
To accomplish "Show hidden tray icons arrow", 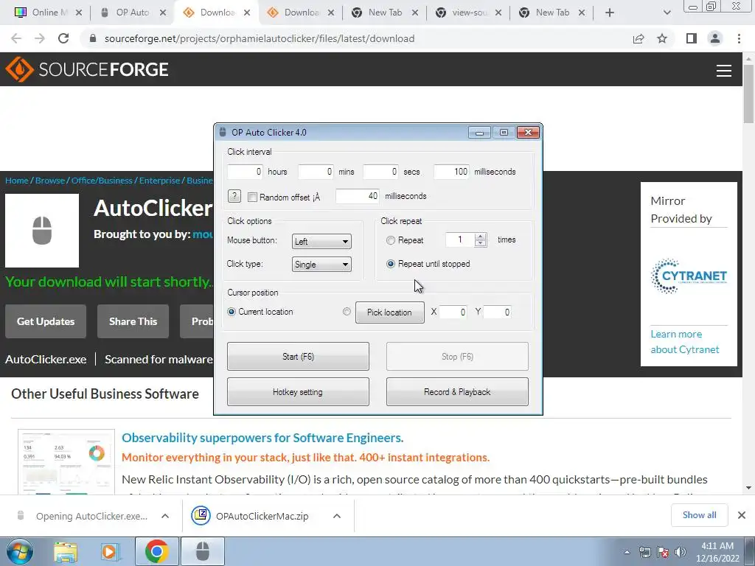I will (627, 552).
